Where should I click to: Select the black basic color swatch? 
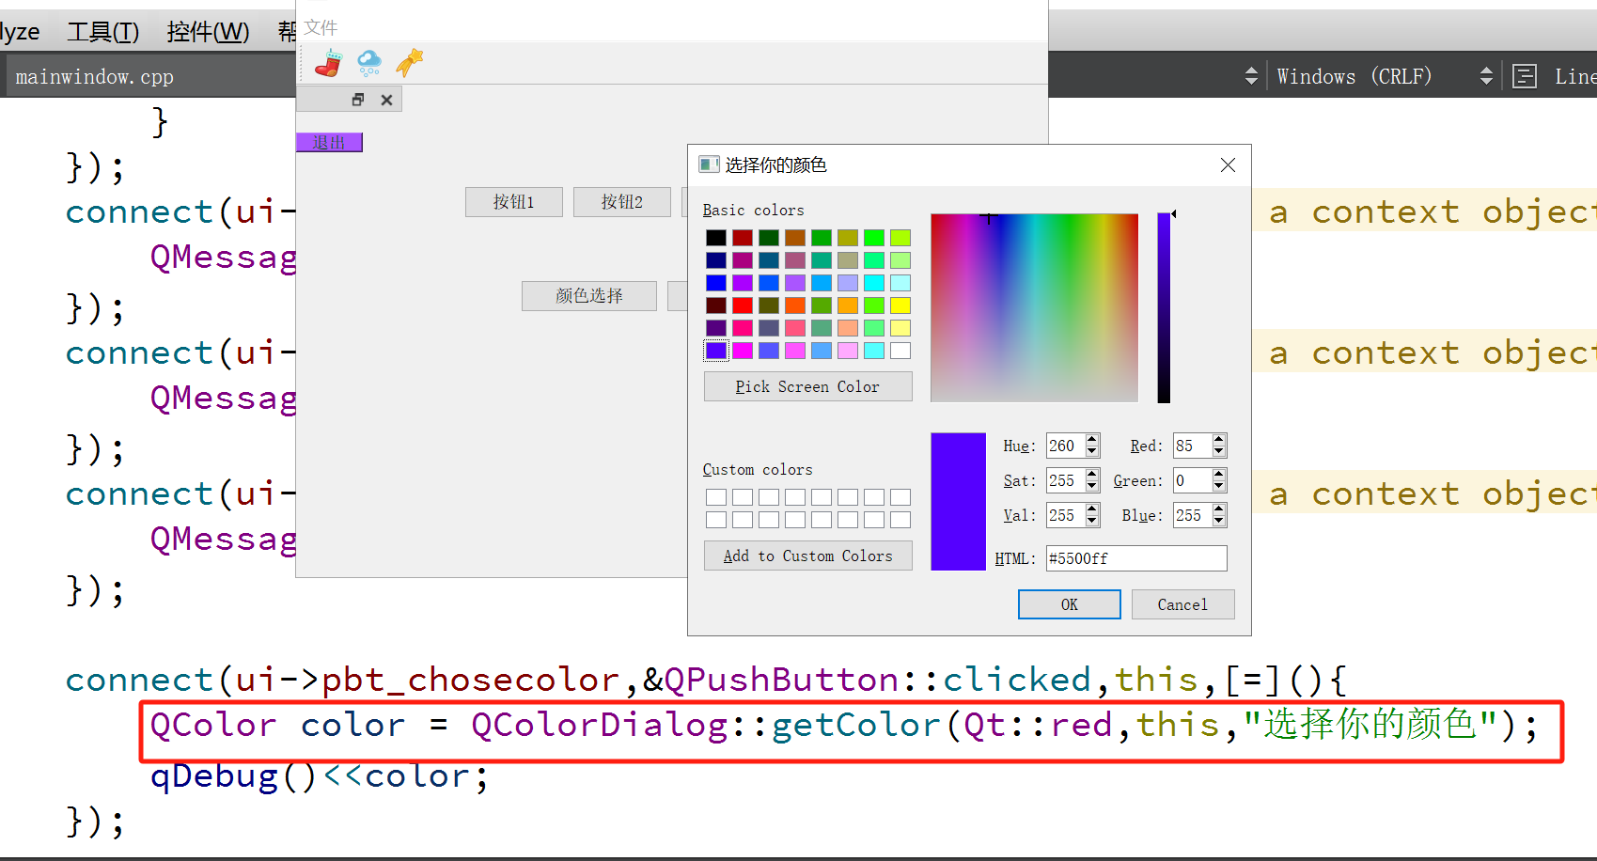716,238
